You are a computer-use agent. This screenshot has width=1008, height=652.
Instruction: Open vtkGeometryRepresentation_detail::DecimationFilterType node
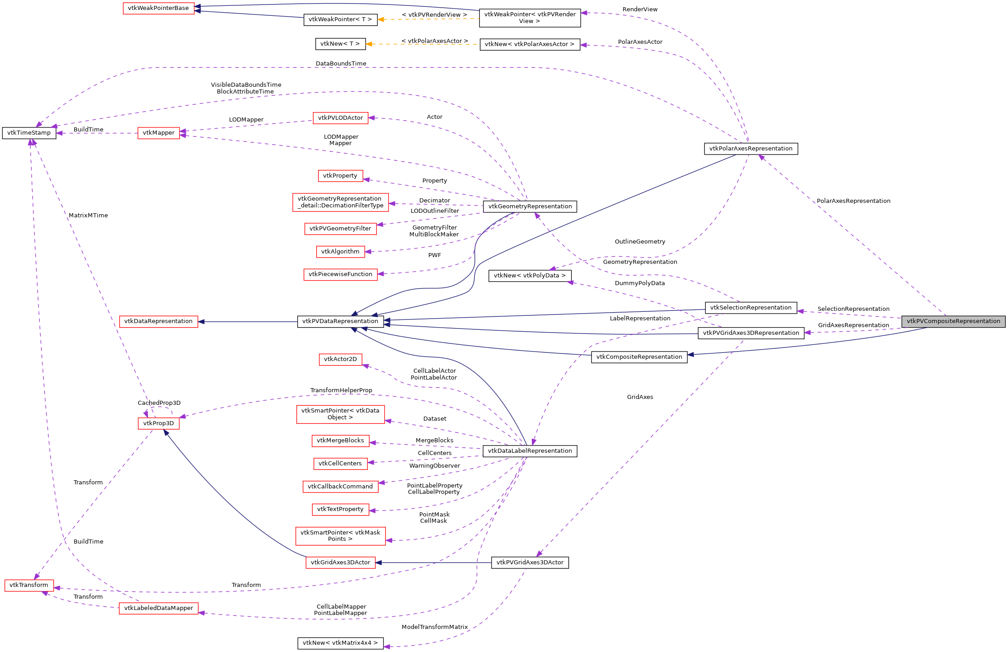pos(341,202)
